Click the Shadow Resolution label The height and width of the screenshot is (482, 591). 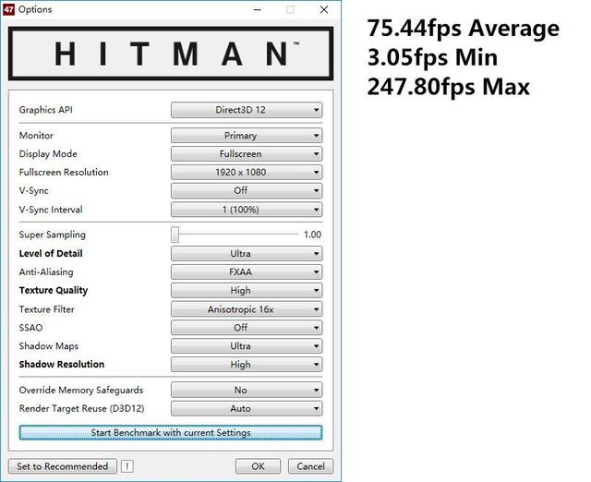[62, 365]
